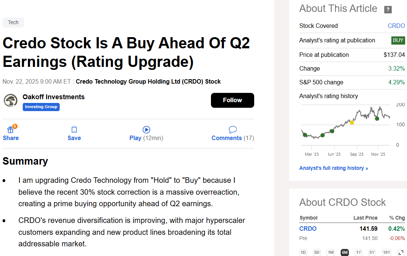Screen dimensions: 407x256
Task: Select the 10Y chart range
Action: 387,252
